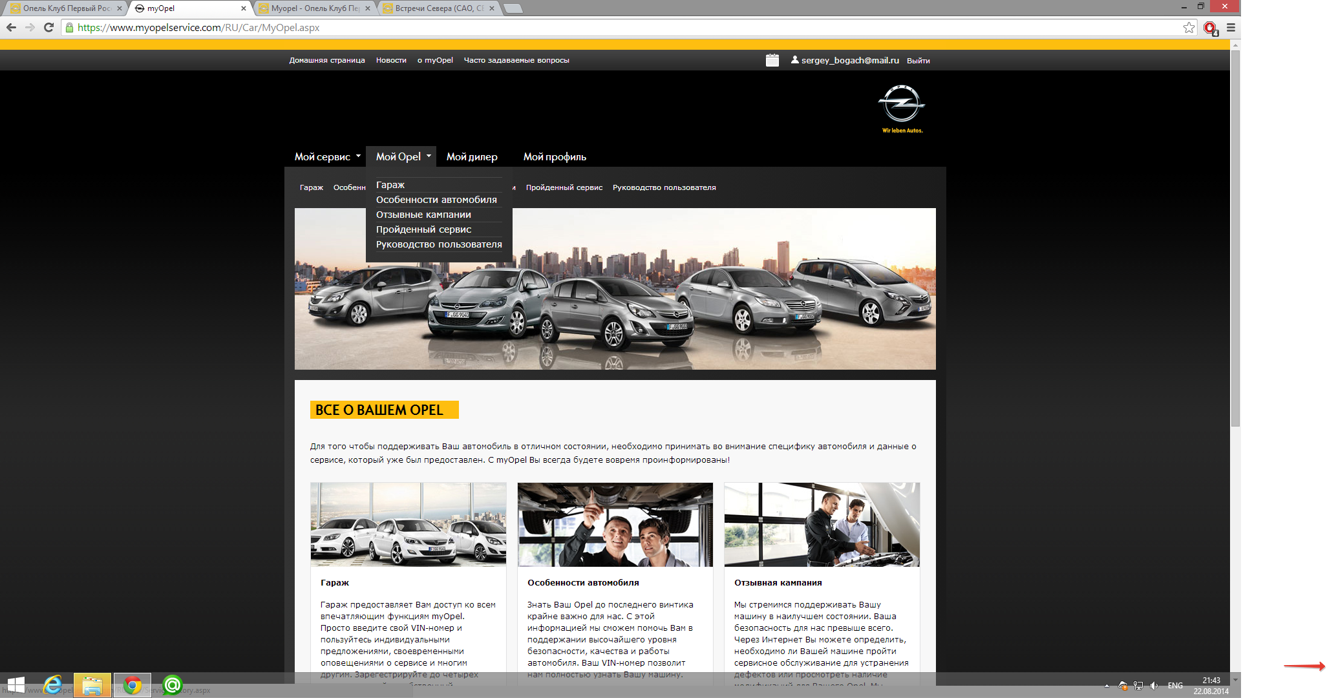
Task: Click the green padlock security icon
Action: (69, 27)
